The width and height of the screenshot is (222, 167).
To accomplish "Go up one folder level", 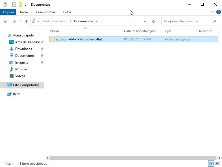I will (x=27, y=21).
